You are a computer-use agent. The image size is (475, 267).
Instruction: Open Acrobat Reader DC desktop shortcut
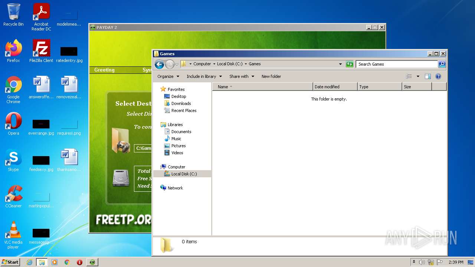[x=41, y=17]
